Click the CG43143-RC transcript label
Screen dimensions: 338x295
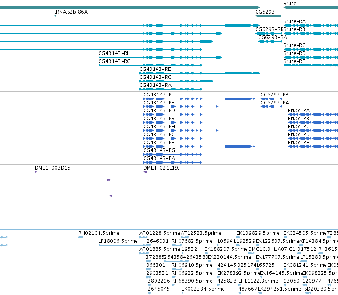[x=114, y=61]
